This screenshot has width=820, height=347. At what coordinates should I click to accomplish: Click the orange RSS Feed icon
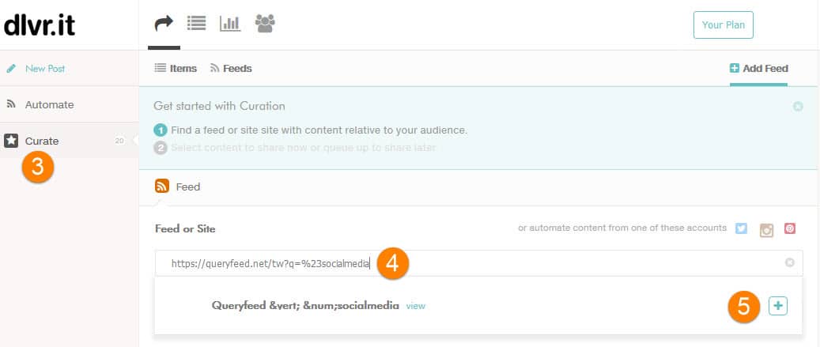coord(162,187)
